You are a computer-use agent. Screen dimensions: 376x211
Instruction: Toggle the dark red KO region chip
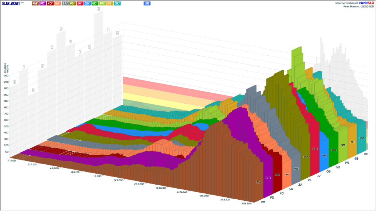click(x=50, y=3)
